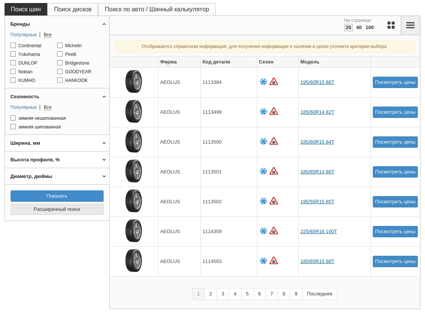
Task: Collapse the Сезонность filter section
Action: click(104, 97)
